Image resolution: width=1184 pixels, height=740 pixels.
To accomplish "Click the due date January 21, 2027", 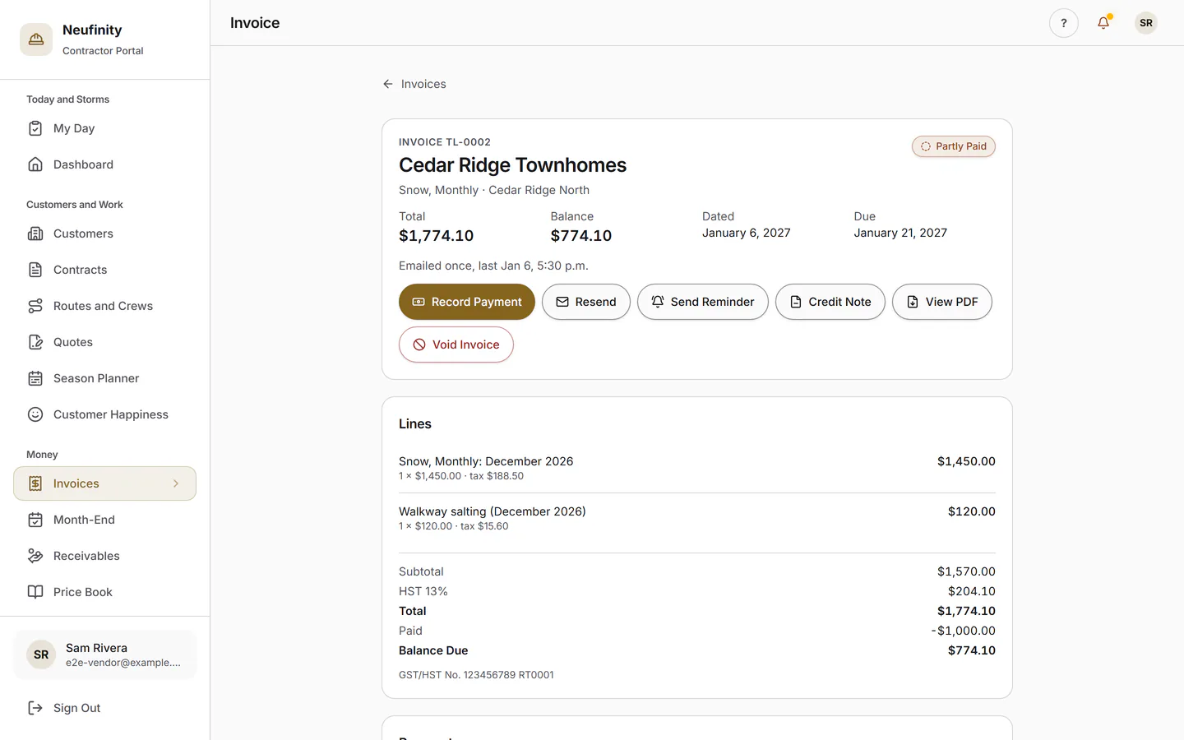I will pos(900,233).
